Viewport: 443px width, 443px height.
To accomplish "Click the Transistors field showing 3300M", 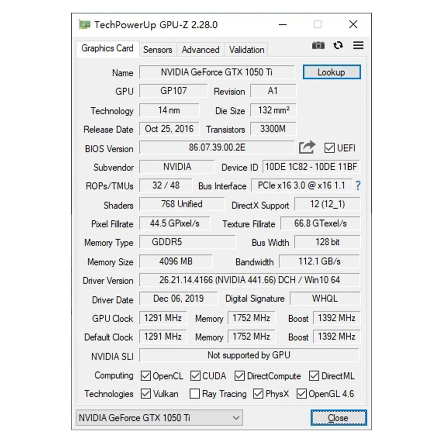I will (273, 129).
